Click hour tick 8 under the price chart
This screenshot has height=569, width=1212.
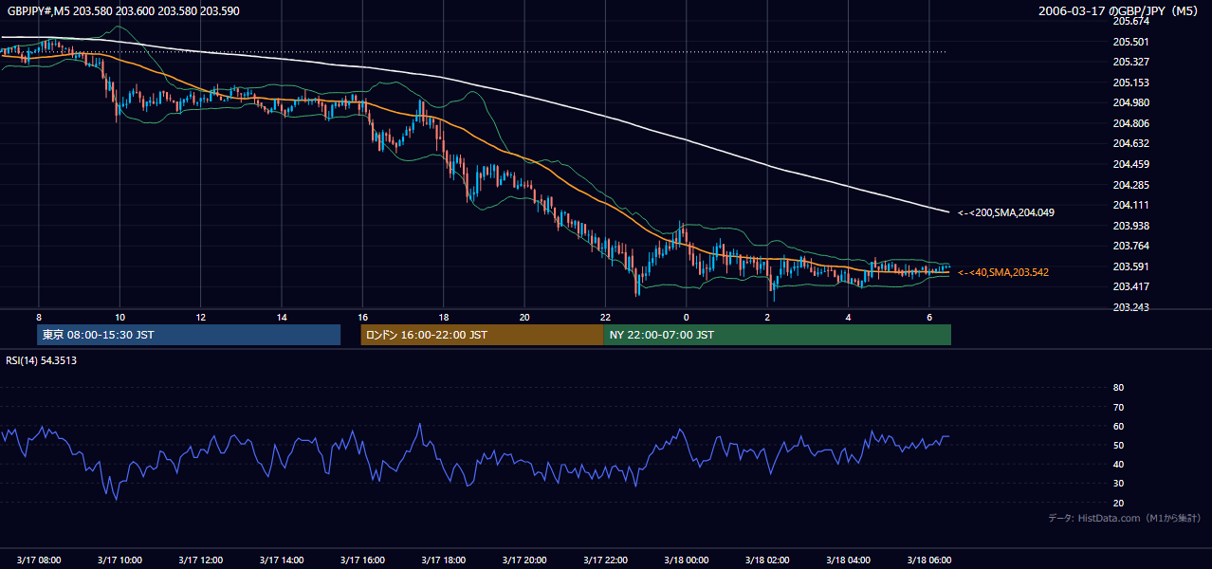[x=39, y=317]
